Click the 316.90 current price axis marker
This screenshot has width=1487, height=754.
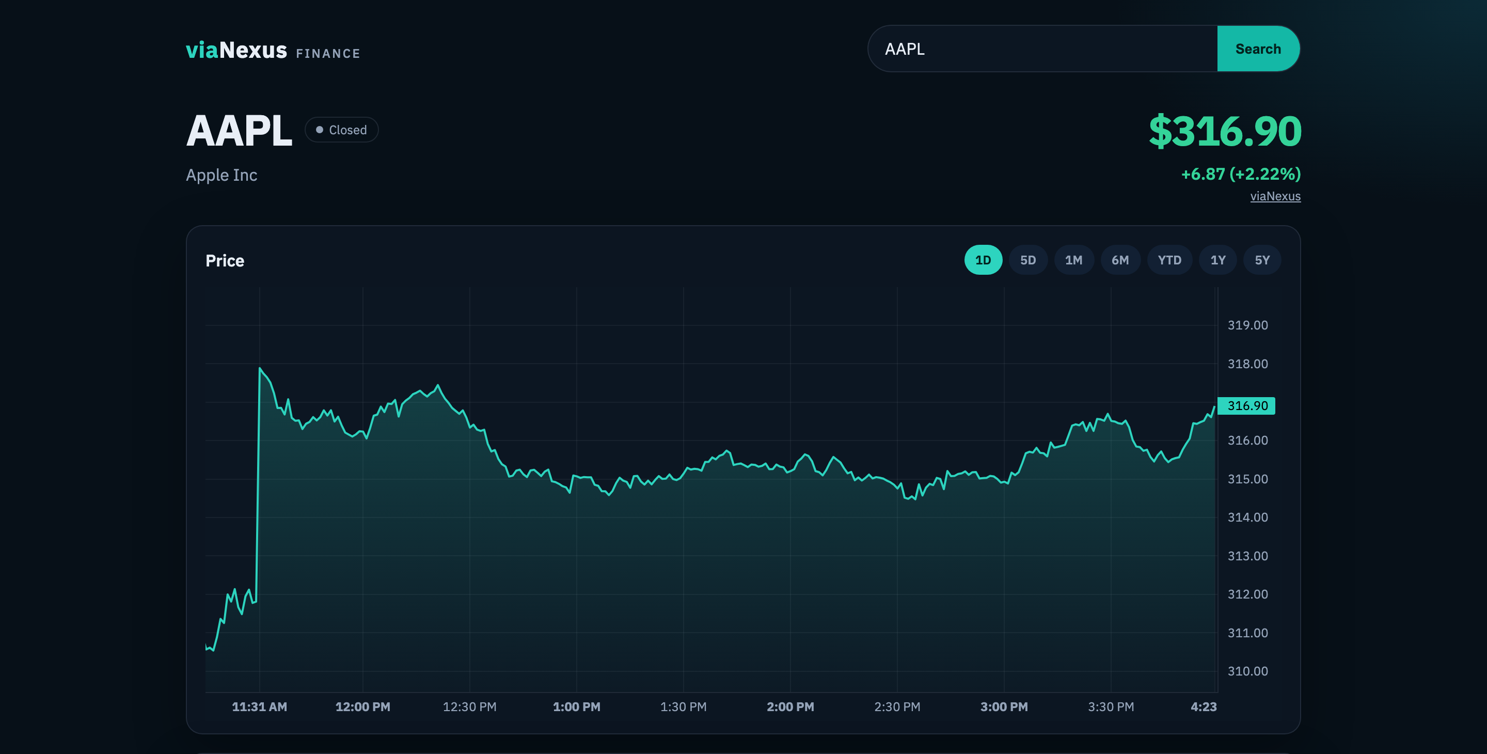pyautogui.click(x=1246, y=406)
